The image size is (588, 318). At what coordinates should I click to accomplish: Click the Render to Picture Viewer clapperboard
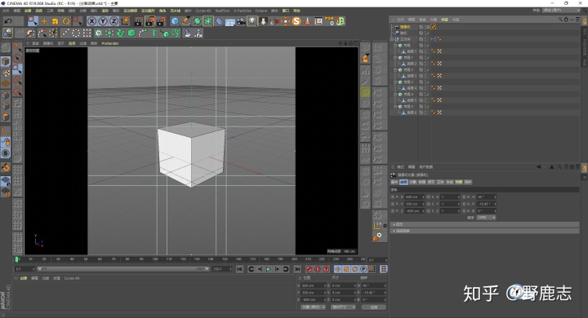point(149,21)
